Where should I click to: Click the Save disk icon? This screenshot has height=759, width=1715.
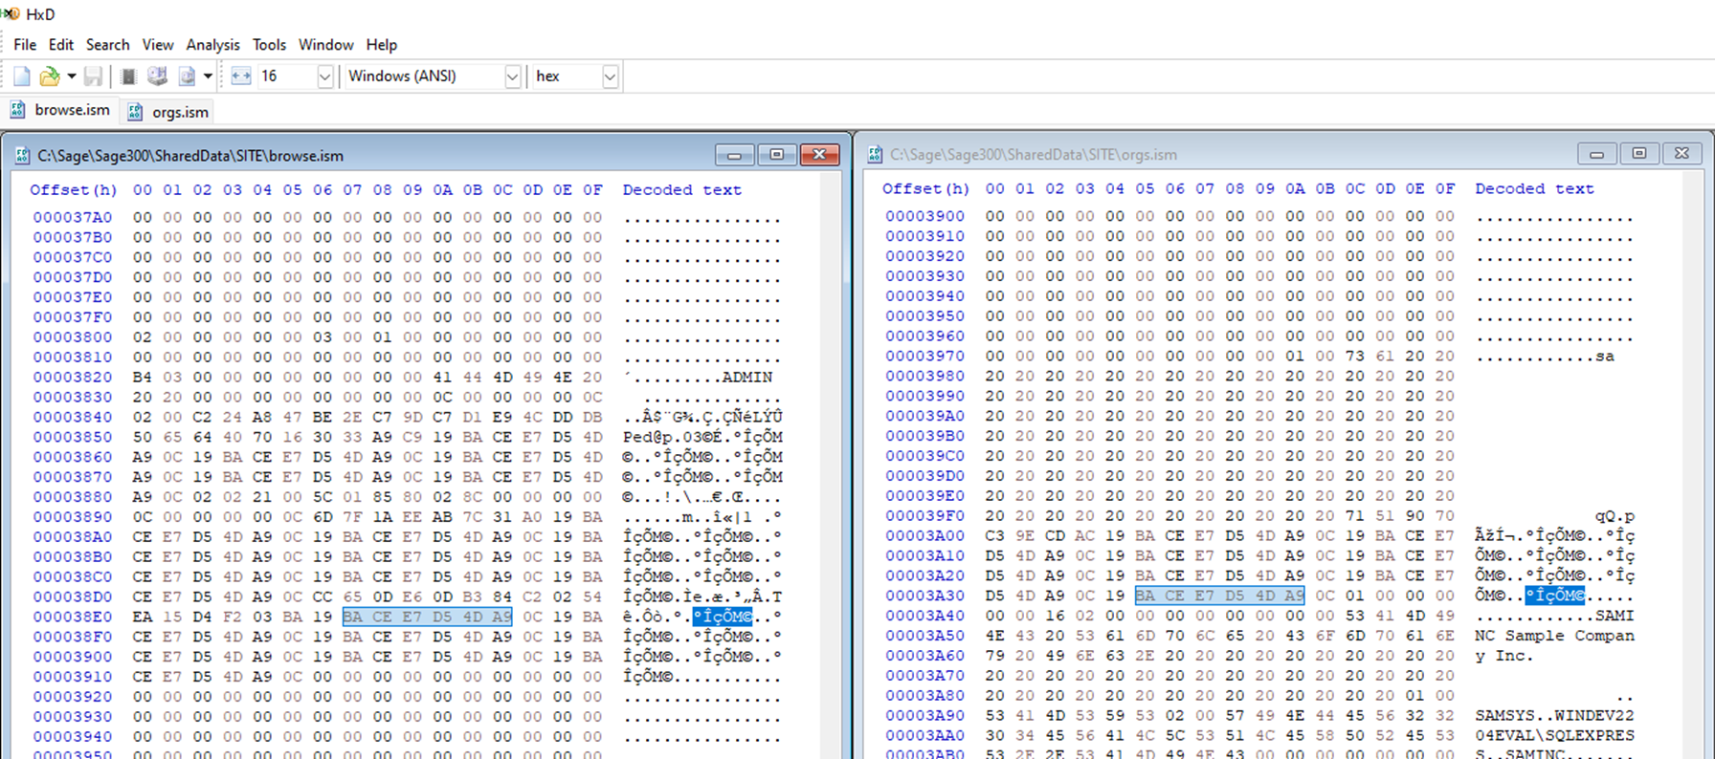click(93, 76)
